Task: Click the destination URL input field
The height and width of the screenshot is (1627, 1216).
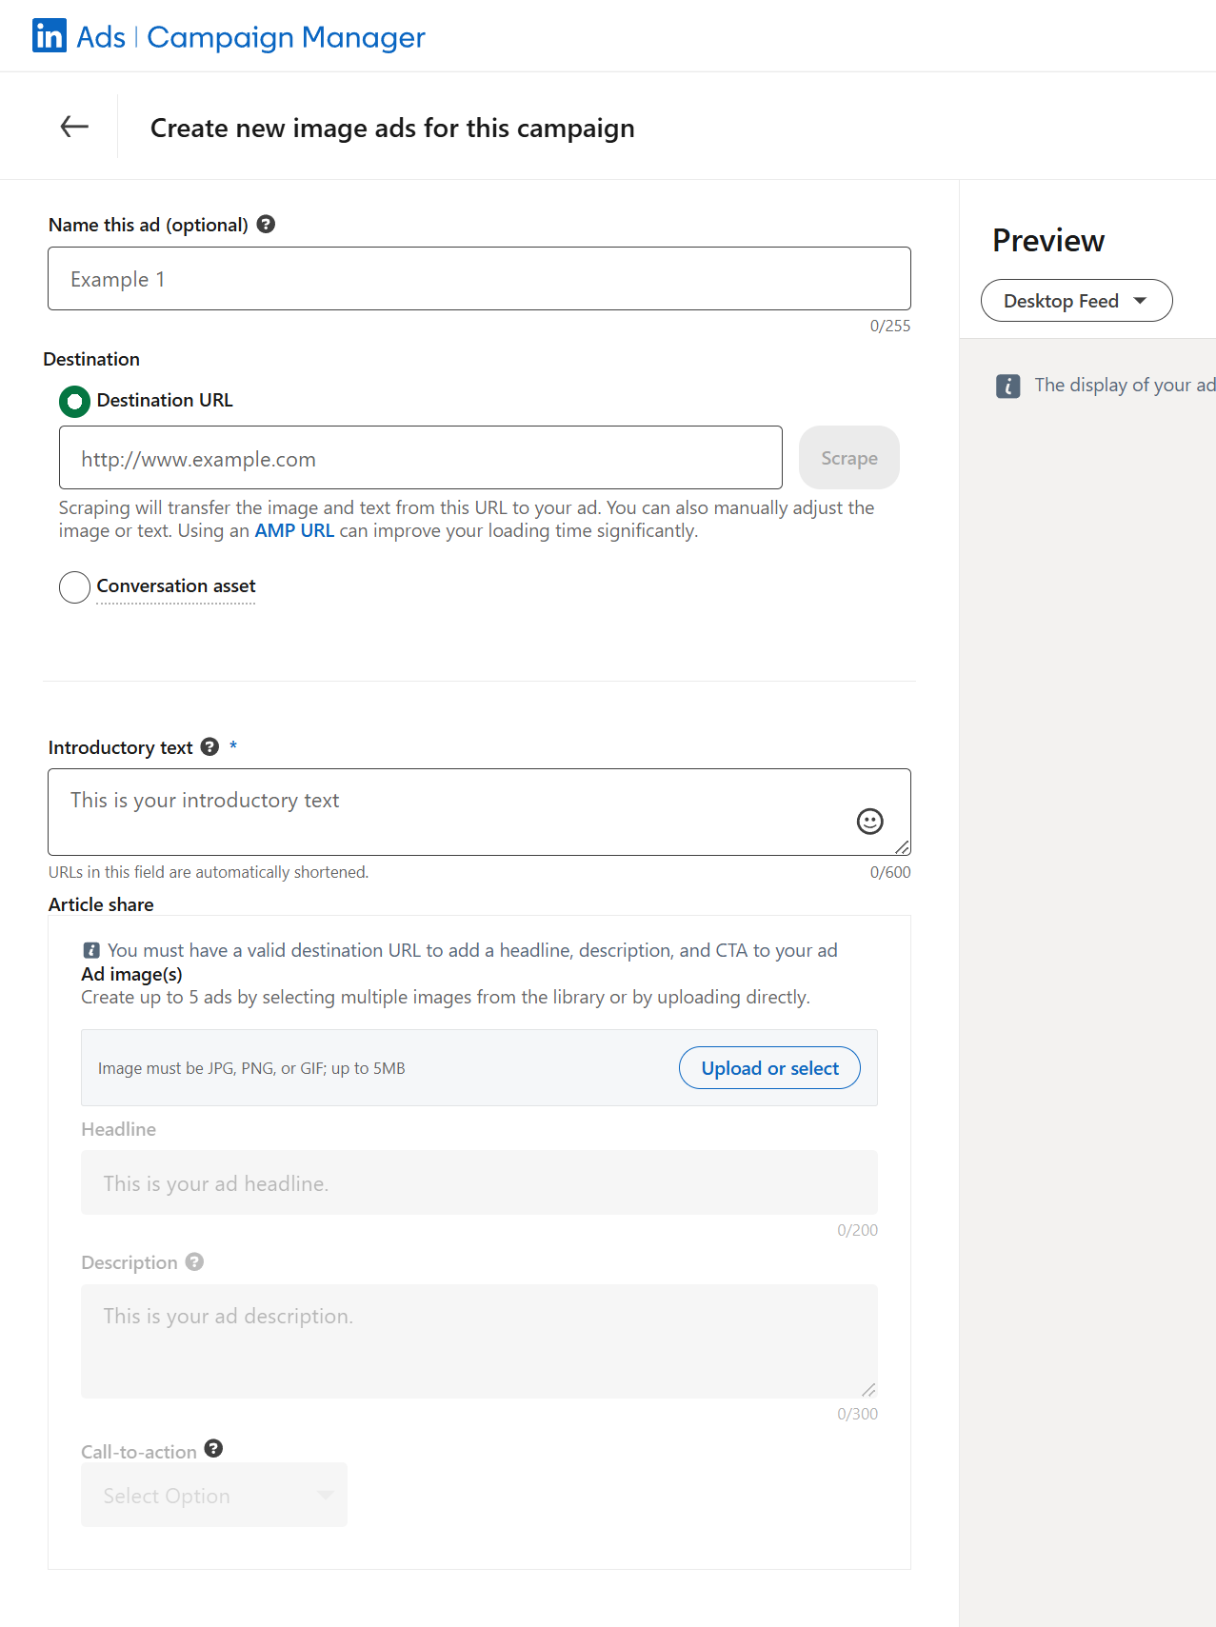Action: [x=421, y=458]
